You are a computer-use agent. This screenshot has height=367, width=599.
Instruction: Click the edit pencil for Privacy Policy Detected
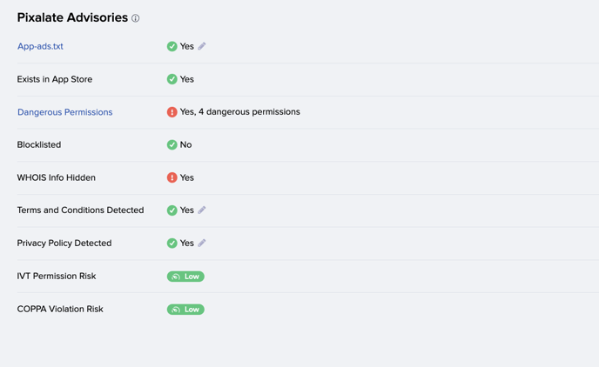pyautogui.click(x=202, y=243)
